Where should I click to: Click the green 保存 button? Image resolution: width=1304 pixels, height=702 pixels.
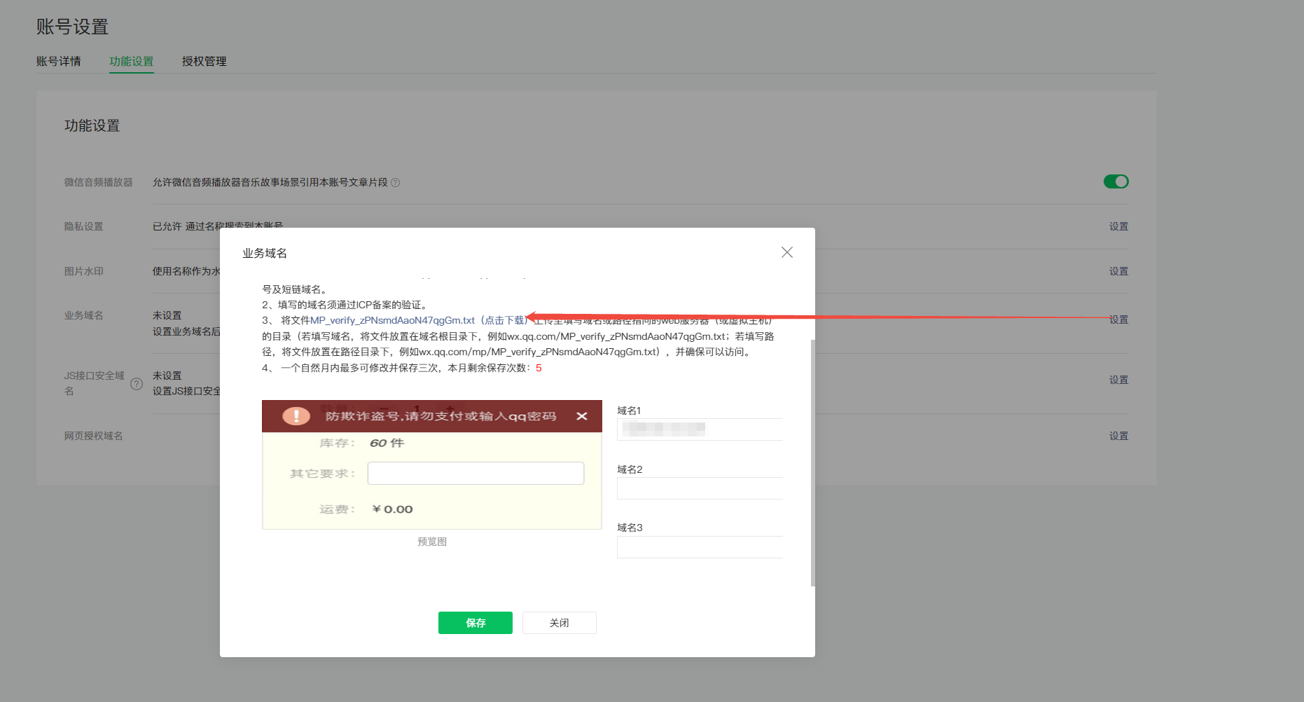click(x=475, y=623)
